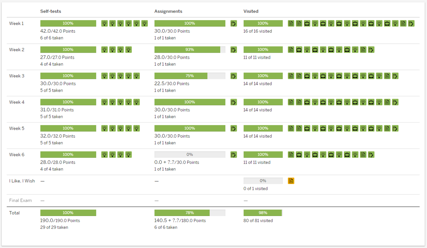The height and width of the screenshot is (248, 427).
Task: Select the "Visited" column header
Action: tap(251, 11)
